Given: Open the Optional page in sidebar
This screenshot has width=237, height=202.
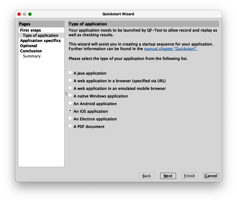Looking at the screenshot, I should click(29, 46).
